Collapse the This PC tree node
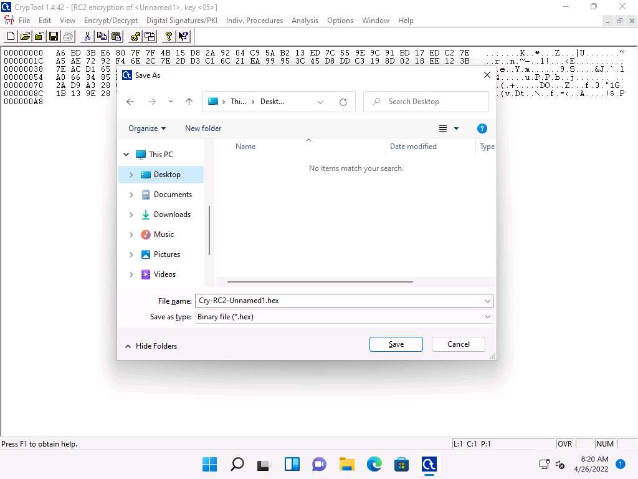 [x=126, y=155]
